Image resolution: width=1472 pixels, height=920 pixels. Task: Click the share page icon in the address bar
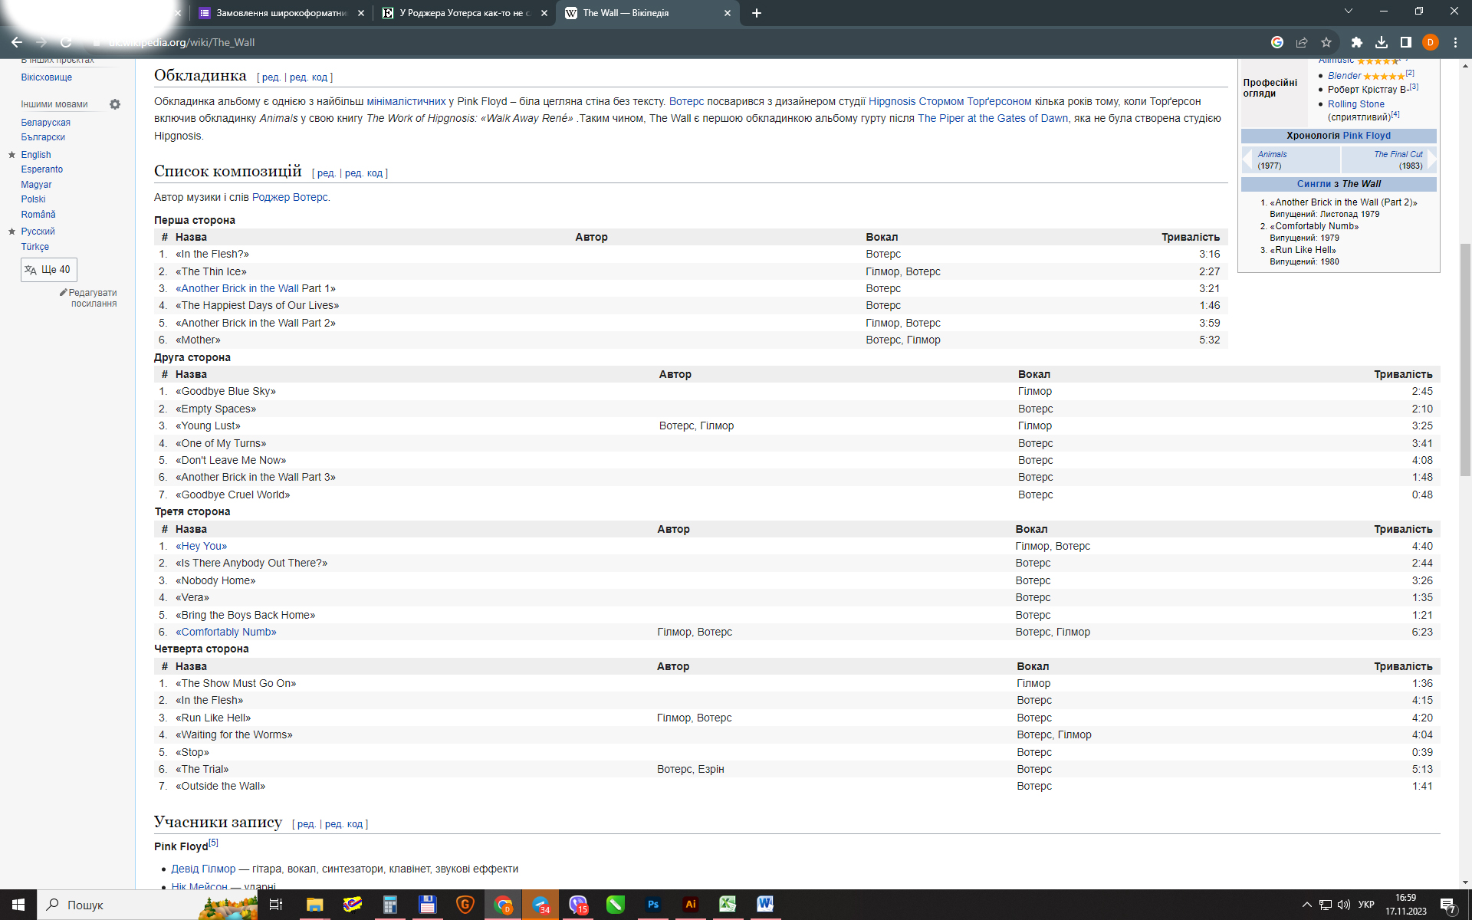click(x=1302, y=42)
